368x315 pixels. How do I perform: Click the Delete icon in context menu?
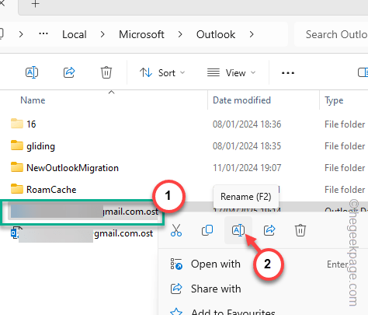point(300,230)
